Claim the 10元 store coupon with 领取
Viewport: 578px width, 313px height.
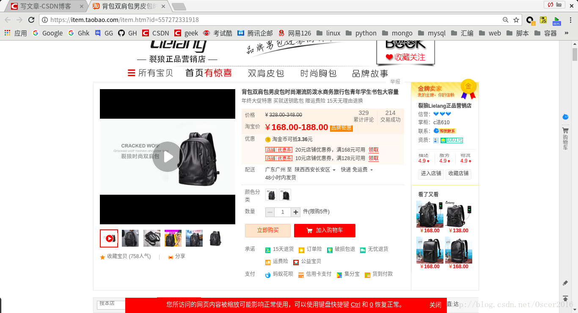(374, 158)
